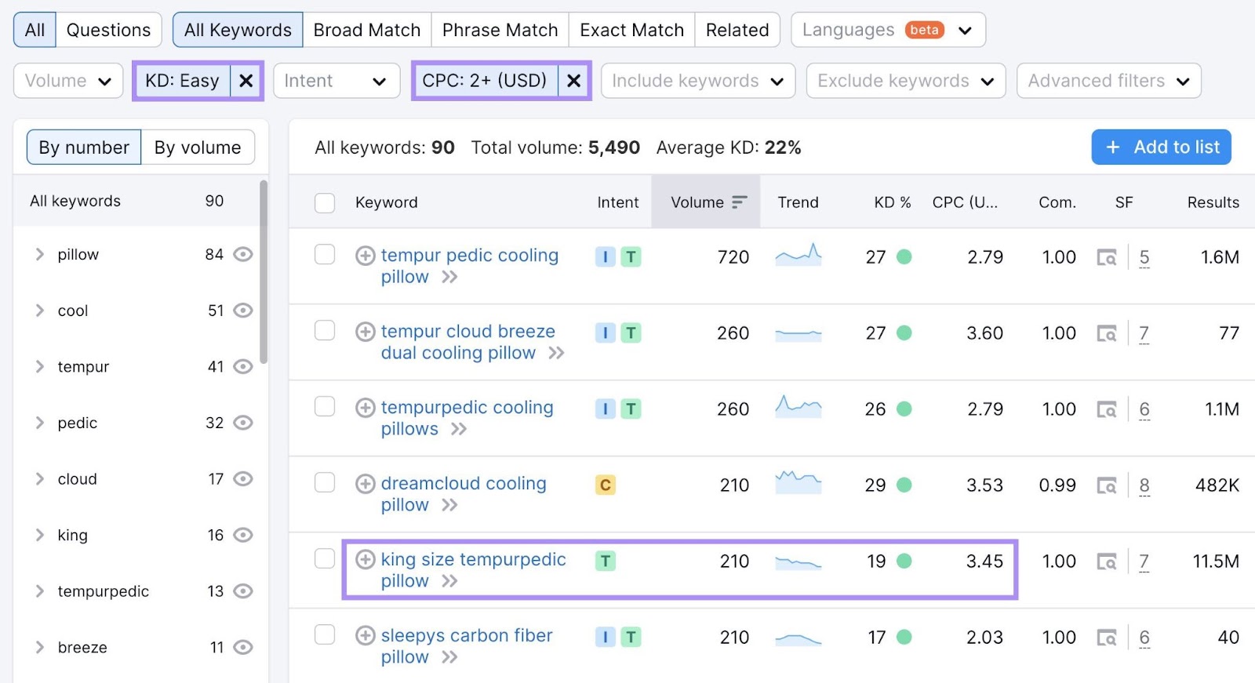Open SERP view icon for dreamcloud cooling pillow
This screenshot has height=683, width=1255.
(x=1106, y=486)
